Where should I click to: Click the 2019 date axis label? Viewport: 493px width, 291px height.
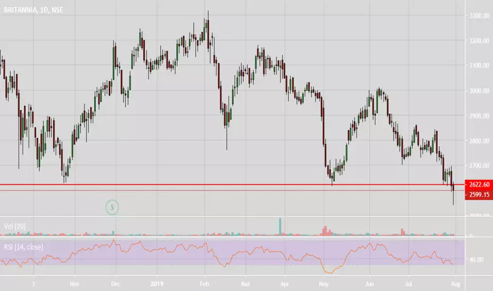click(157, 284)
